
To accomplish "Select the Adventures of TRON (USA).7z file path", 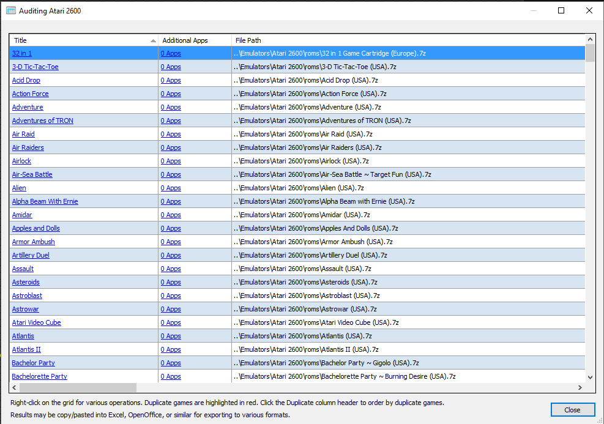I will click(x=322, y=121).
